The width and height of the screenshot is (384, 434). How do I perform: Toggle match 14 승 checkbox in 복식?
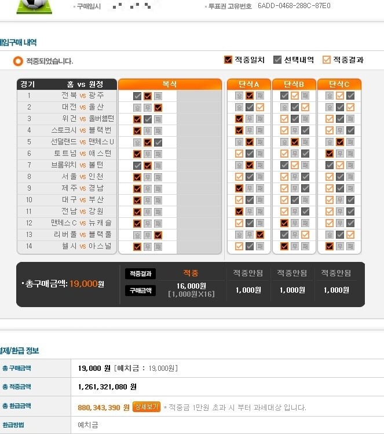pyautogui.click(x=137, y=247)
